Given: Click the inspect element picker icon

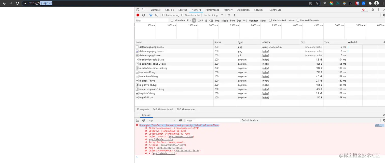Looking at the screenshot, I should [138, 10].
